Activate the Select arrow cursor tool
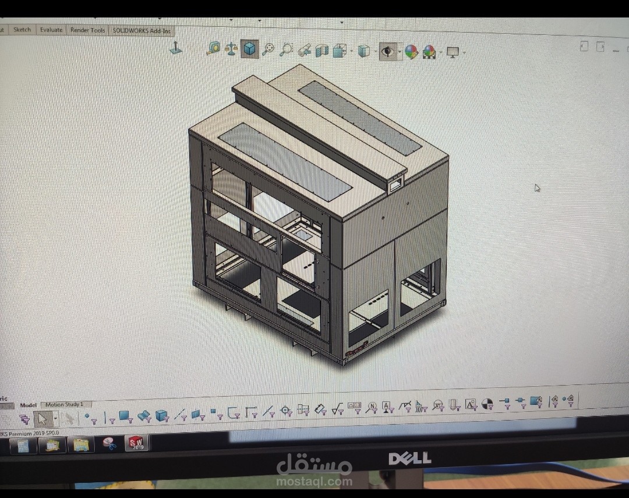The width and height of the screenshot is (629, 498). (43, 419)
